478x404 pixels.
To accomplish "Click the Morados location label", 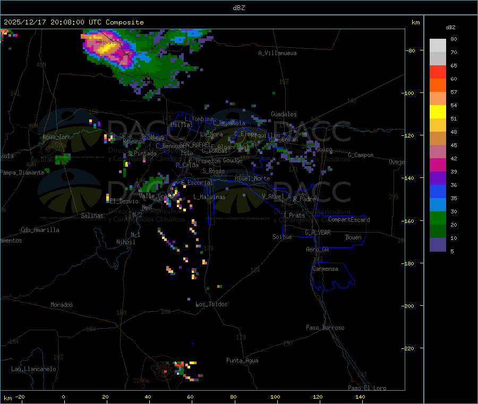I will (x=62, y=305).
